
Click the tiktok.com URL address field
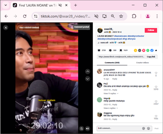click(66, 16)
